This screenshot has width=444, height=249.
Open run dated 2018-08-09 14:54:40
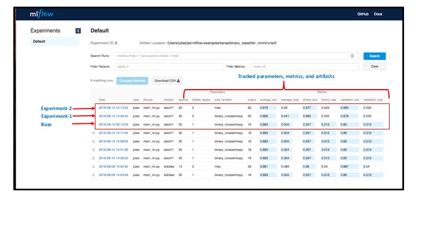tap(113, 166)
